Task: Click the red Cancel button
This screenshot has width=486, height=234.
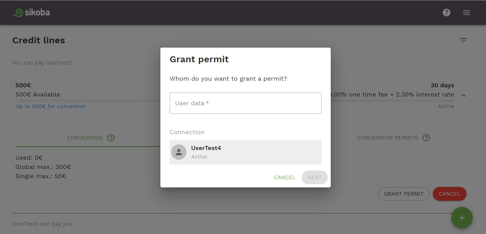Action: (x=449, y=194)
